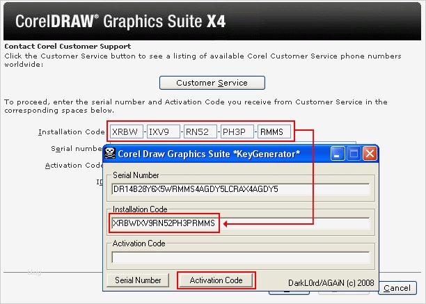Click the KeyGenerator Installation Code field
This screenshot has width=426, height=304.
tap(241, 223)
